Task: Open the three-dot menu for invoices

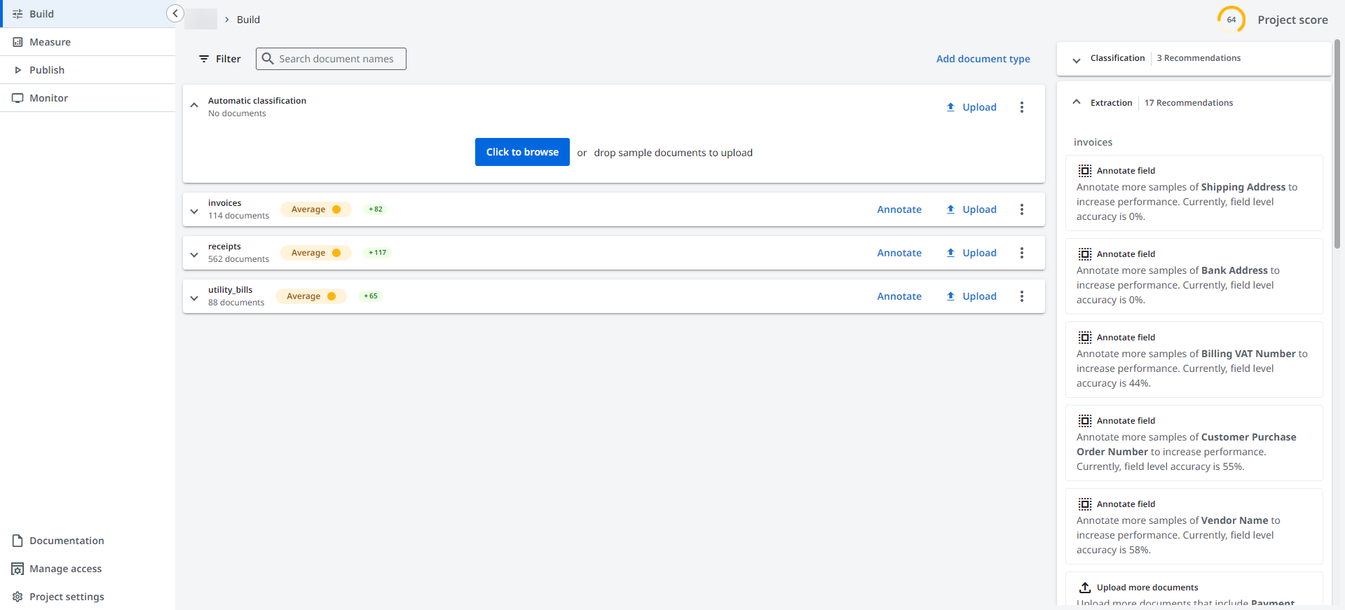Action: pos(1021,209)
